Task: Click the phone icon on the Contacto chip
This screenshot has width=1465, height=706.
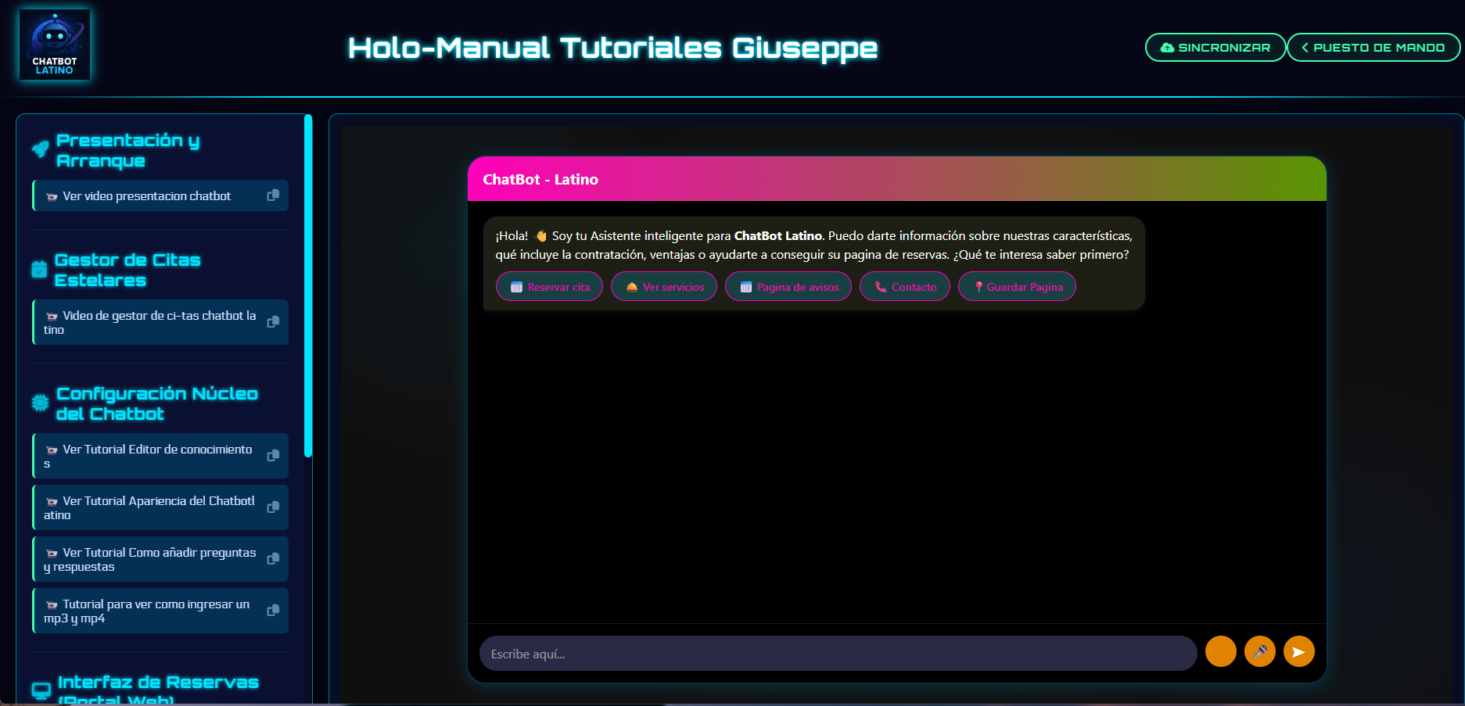Action: [x=879, y=286]
